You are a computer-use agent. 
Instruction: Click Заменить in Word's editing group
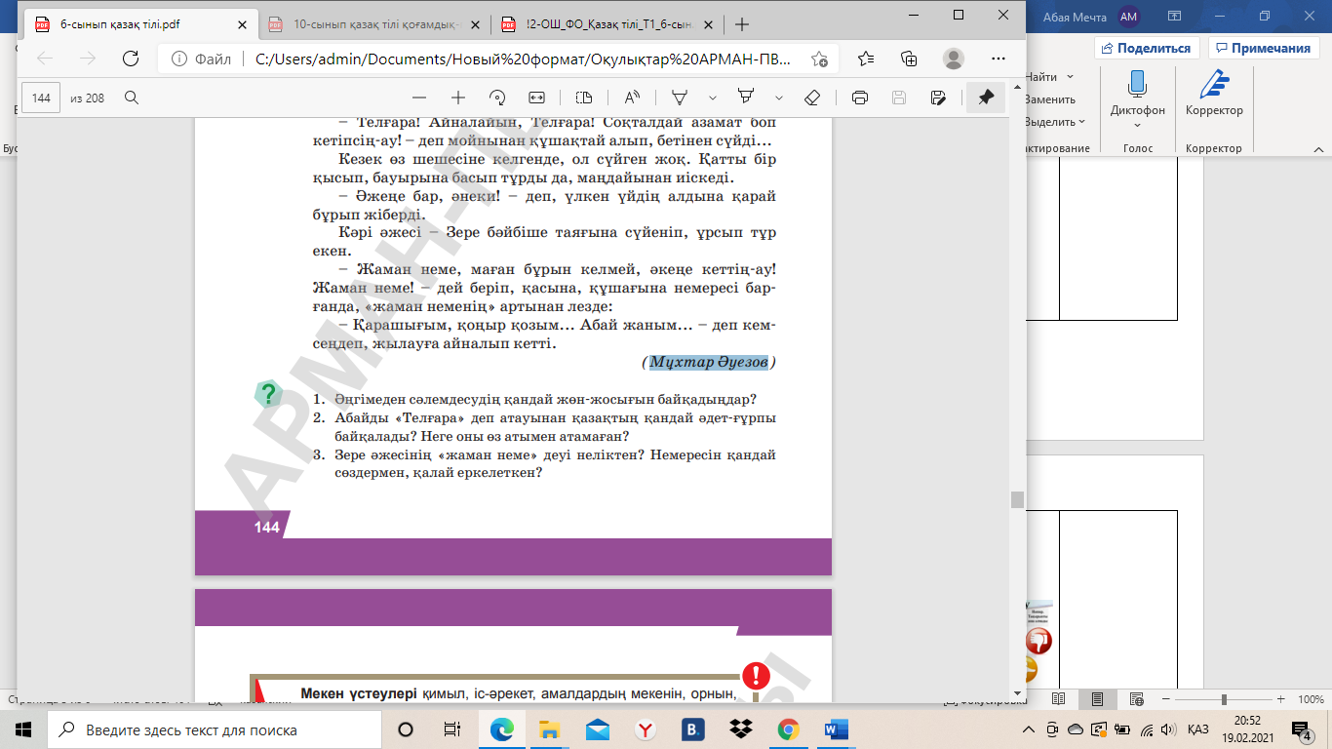tap(1049, 99)
